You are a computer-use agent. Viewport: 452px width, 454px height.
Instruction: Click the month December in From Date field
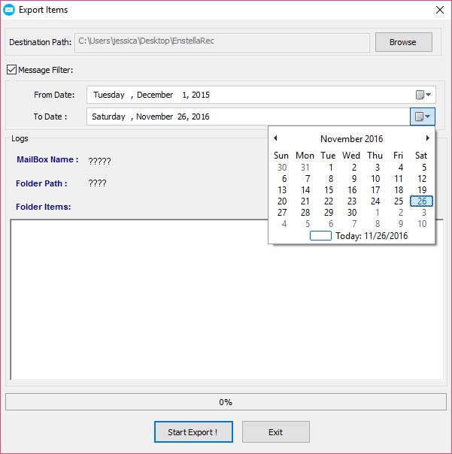156,95
